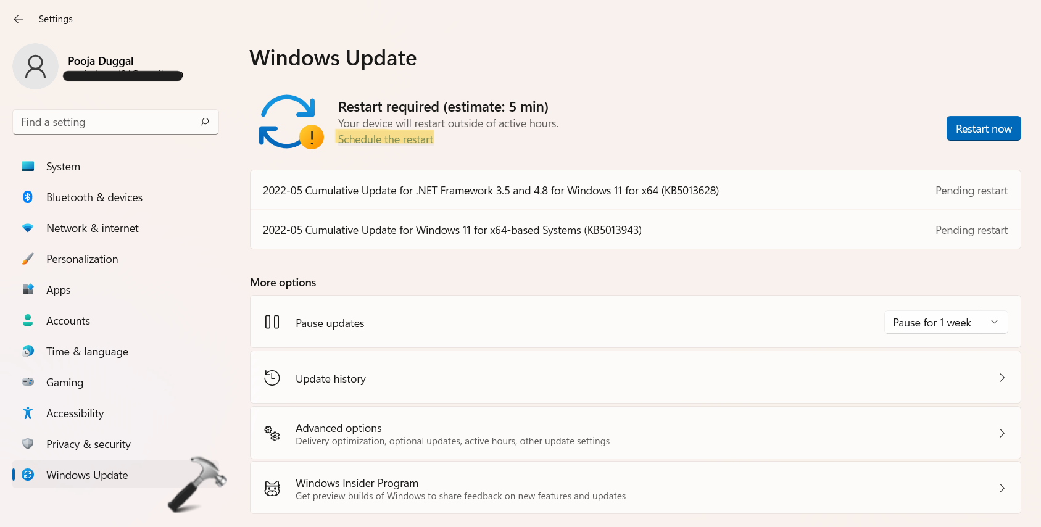Click the user profile avatar icon
The height and width of the screenshot is (527, 1041).
click(35, 66)
